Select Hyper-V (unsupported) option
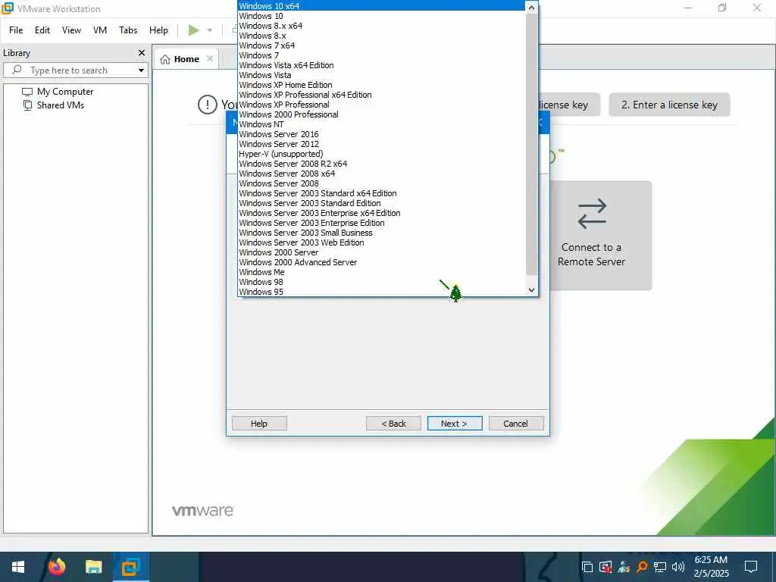The width and height of the screenshot is (776, 582). tap(382, 154)
